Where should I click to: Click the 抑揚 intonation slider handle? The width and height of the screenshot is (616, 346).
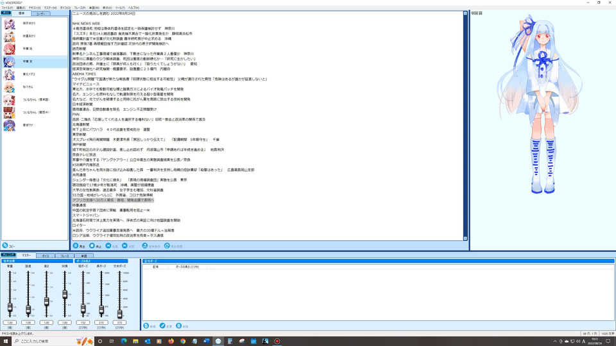point(65,294)
